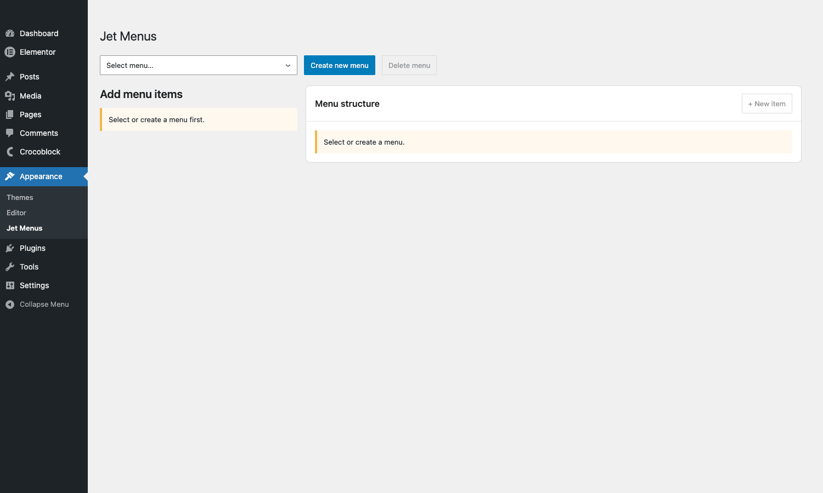Click the Media library icon
Screen dimensions: 823x493
[x=10, y=96]
